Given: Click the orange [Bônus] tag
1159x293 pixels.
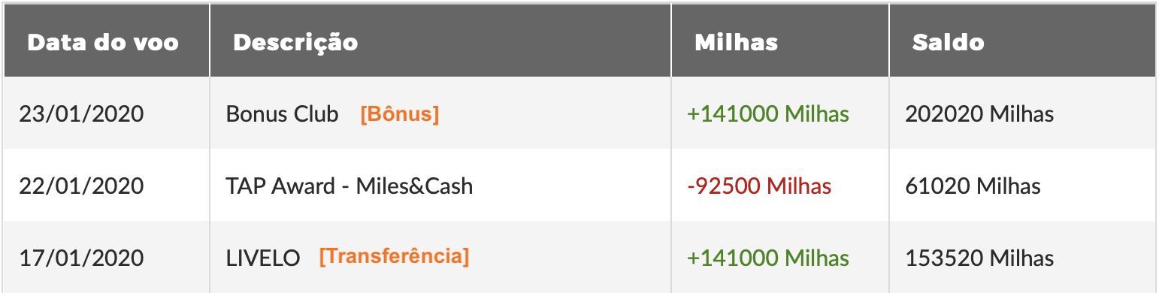Looking at the screenshot, I should point(399,114).
